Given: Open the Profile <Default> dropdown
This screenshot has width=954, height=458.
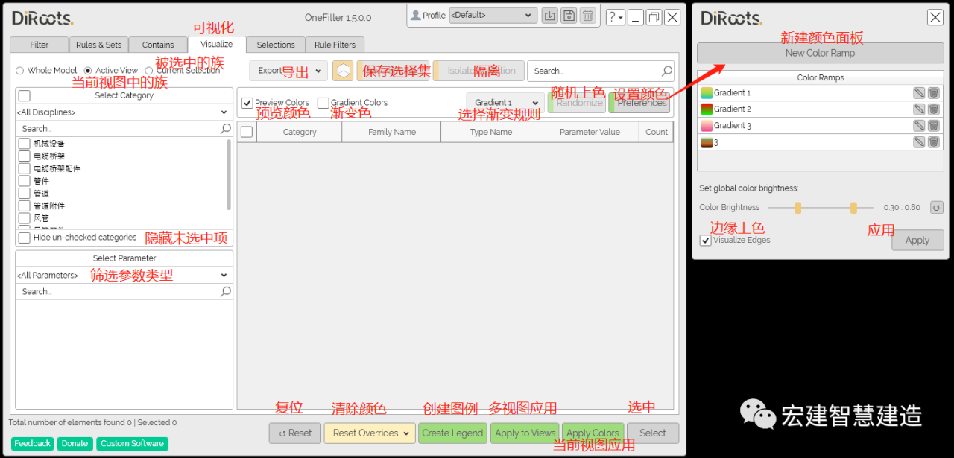Looking at the screenshot, I should pyautogui.click(x=493, y=15).
